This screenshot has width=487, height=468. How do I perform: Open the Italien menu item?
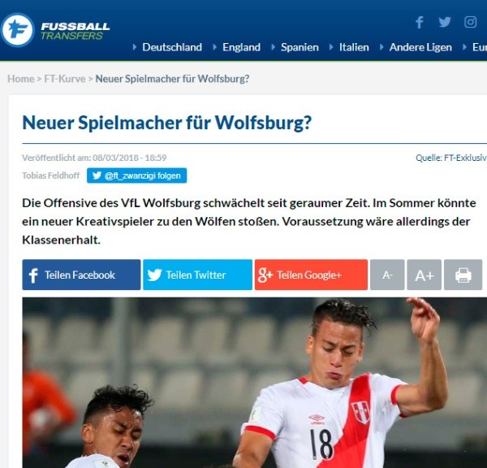(x=354, y=47)
